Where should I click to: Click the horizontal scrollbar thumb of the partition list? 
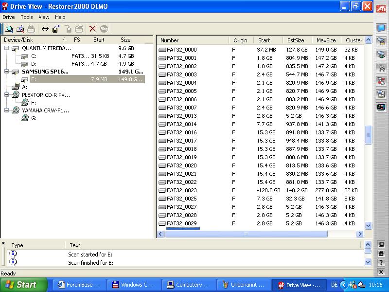point(246,234)
